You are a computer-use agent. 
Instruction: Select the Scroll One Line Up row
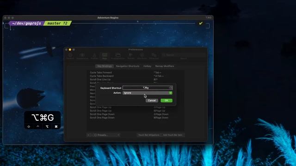136,79
